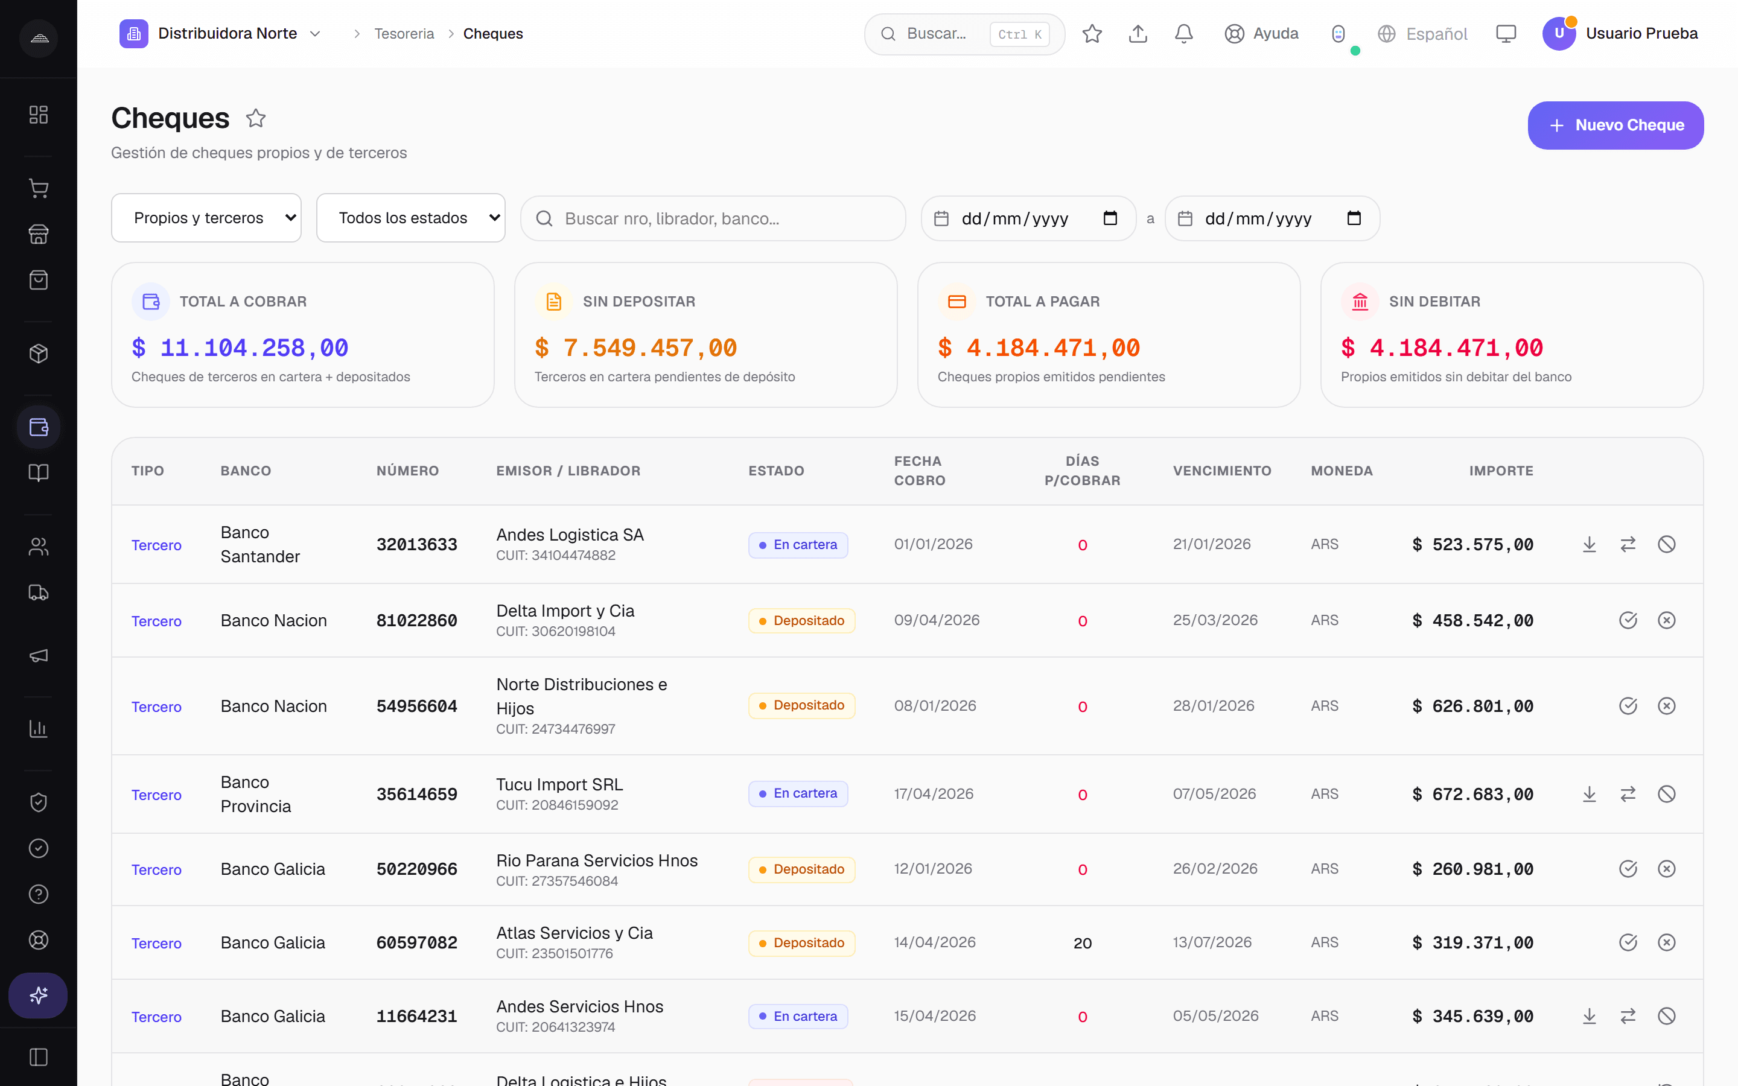Click the cheque search input field
1738x1086 pixels.
click(x=713, y=218)
